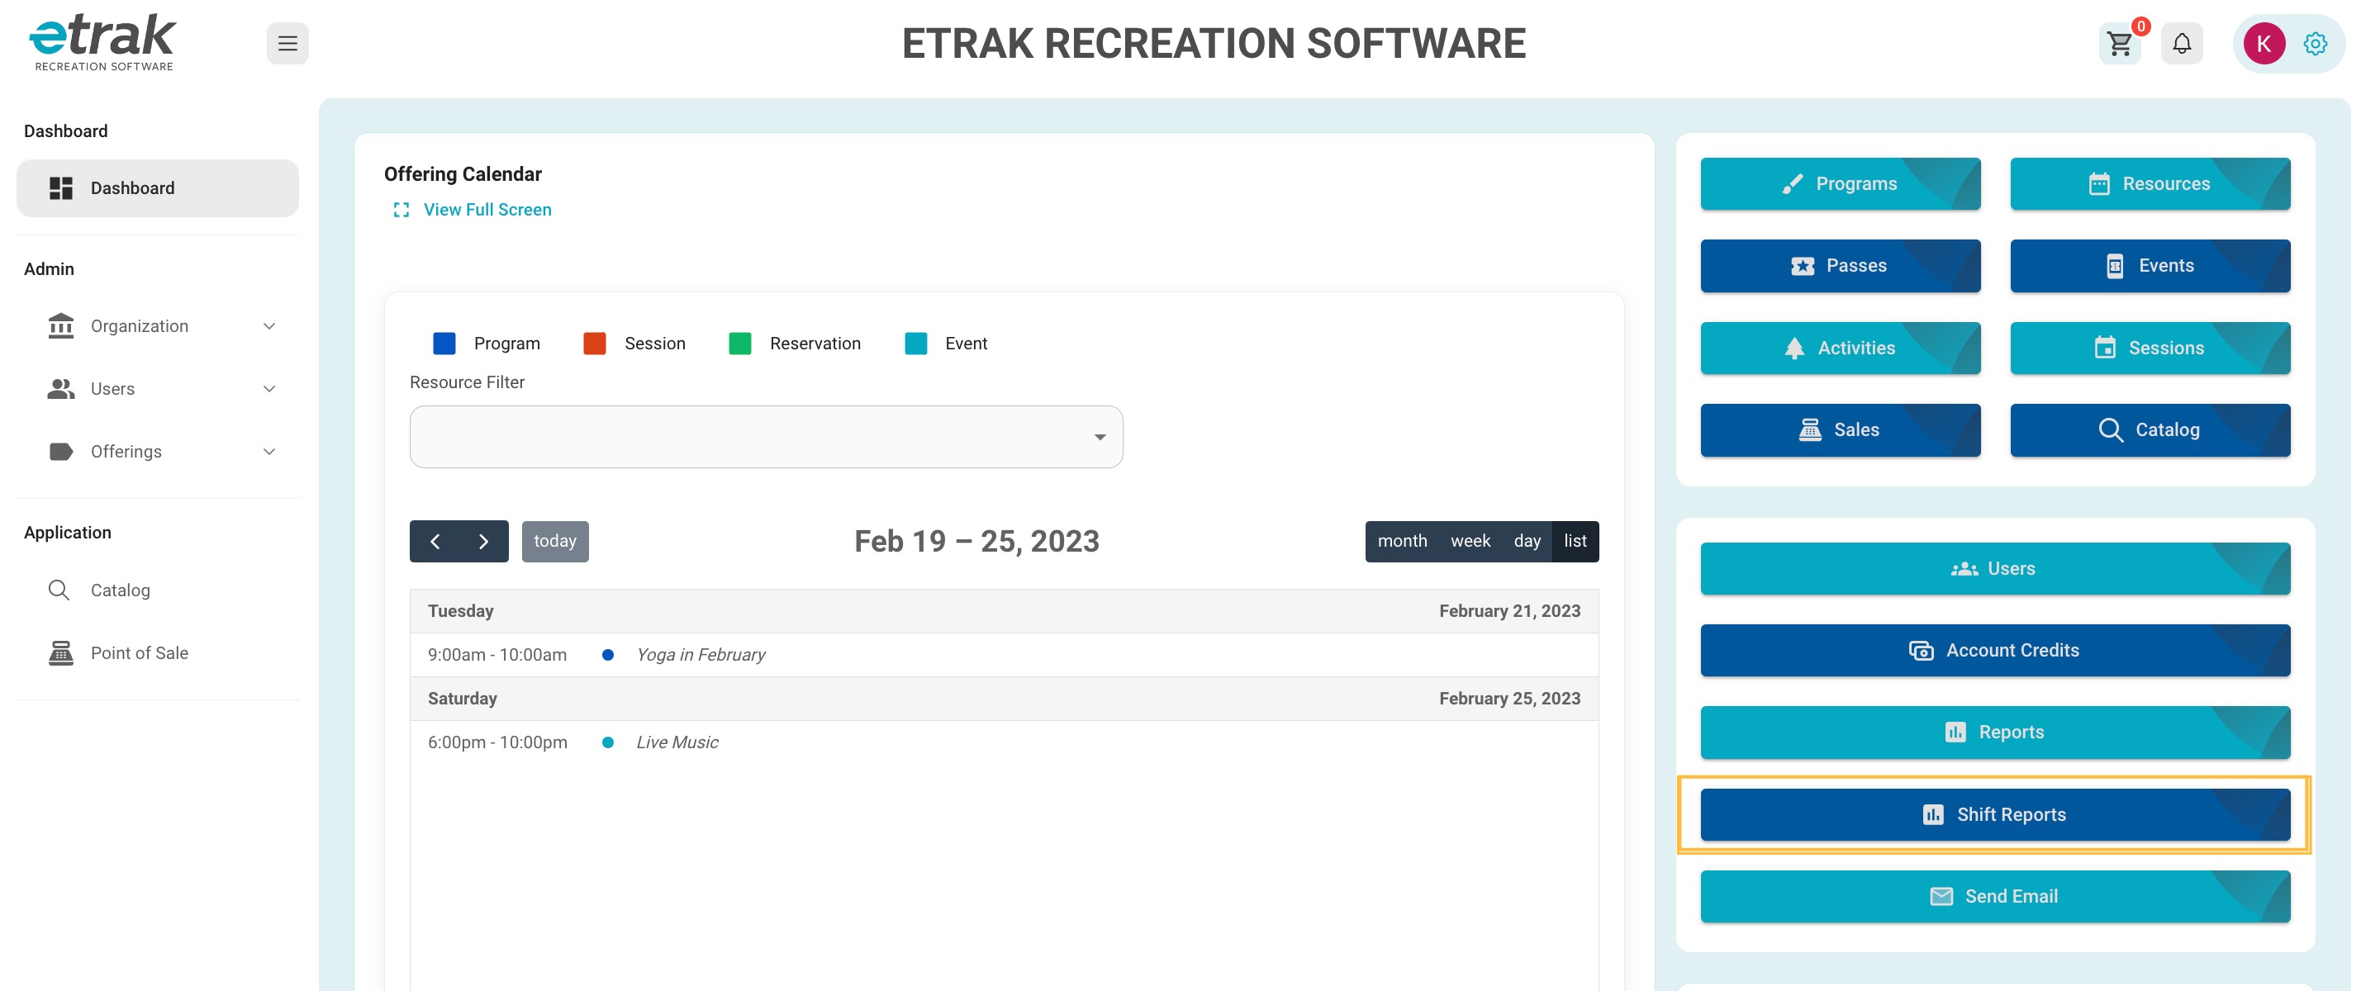The width and height of the screenshot is (2366, 991).
Task: Click the Catalog magnifier icon in sidebar
Action: click(59, 590)
